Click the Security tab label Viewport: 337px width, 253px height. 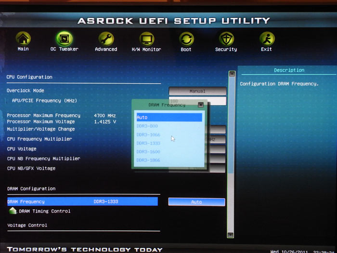[x=226, y=50]
